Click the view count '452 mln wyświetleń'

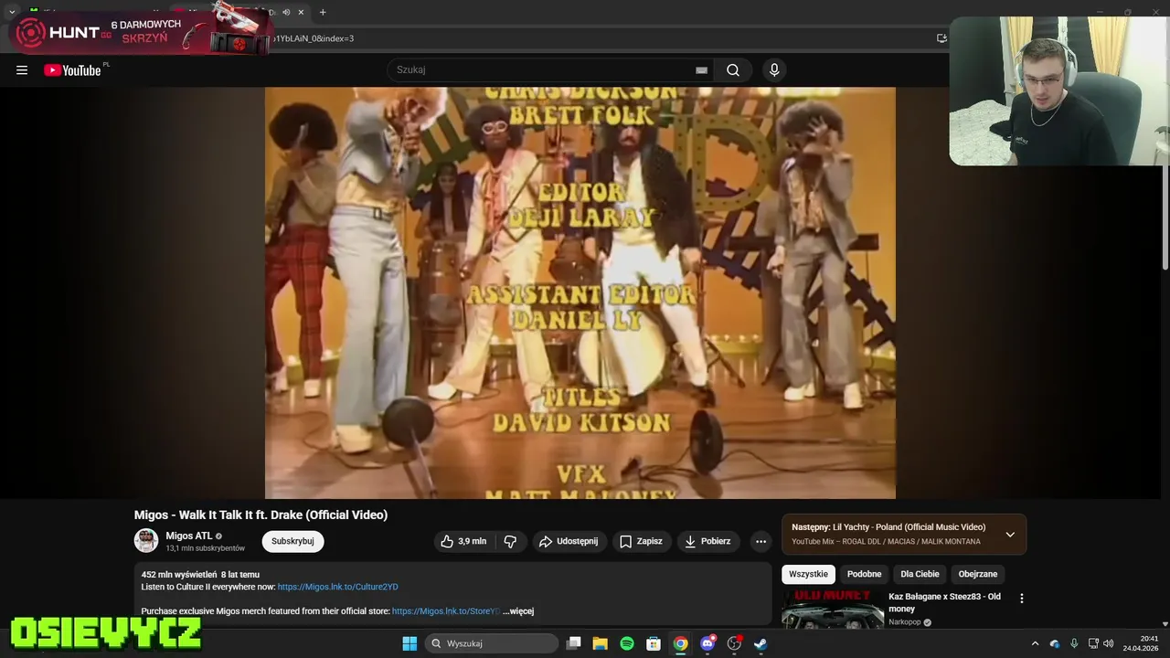178,575
